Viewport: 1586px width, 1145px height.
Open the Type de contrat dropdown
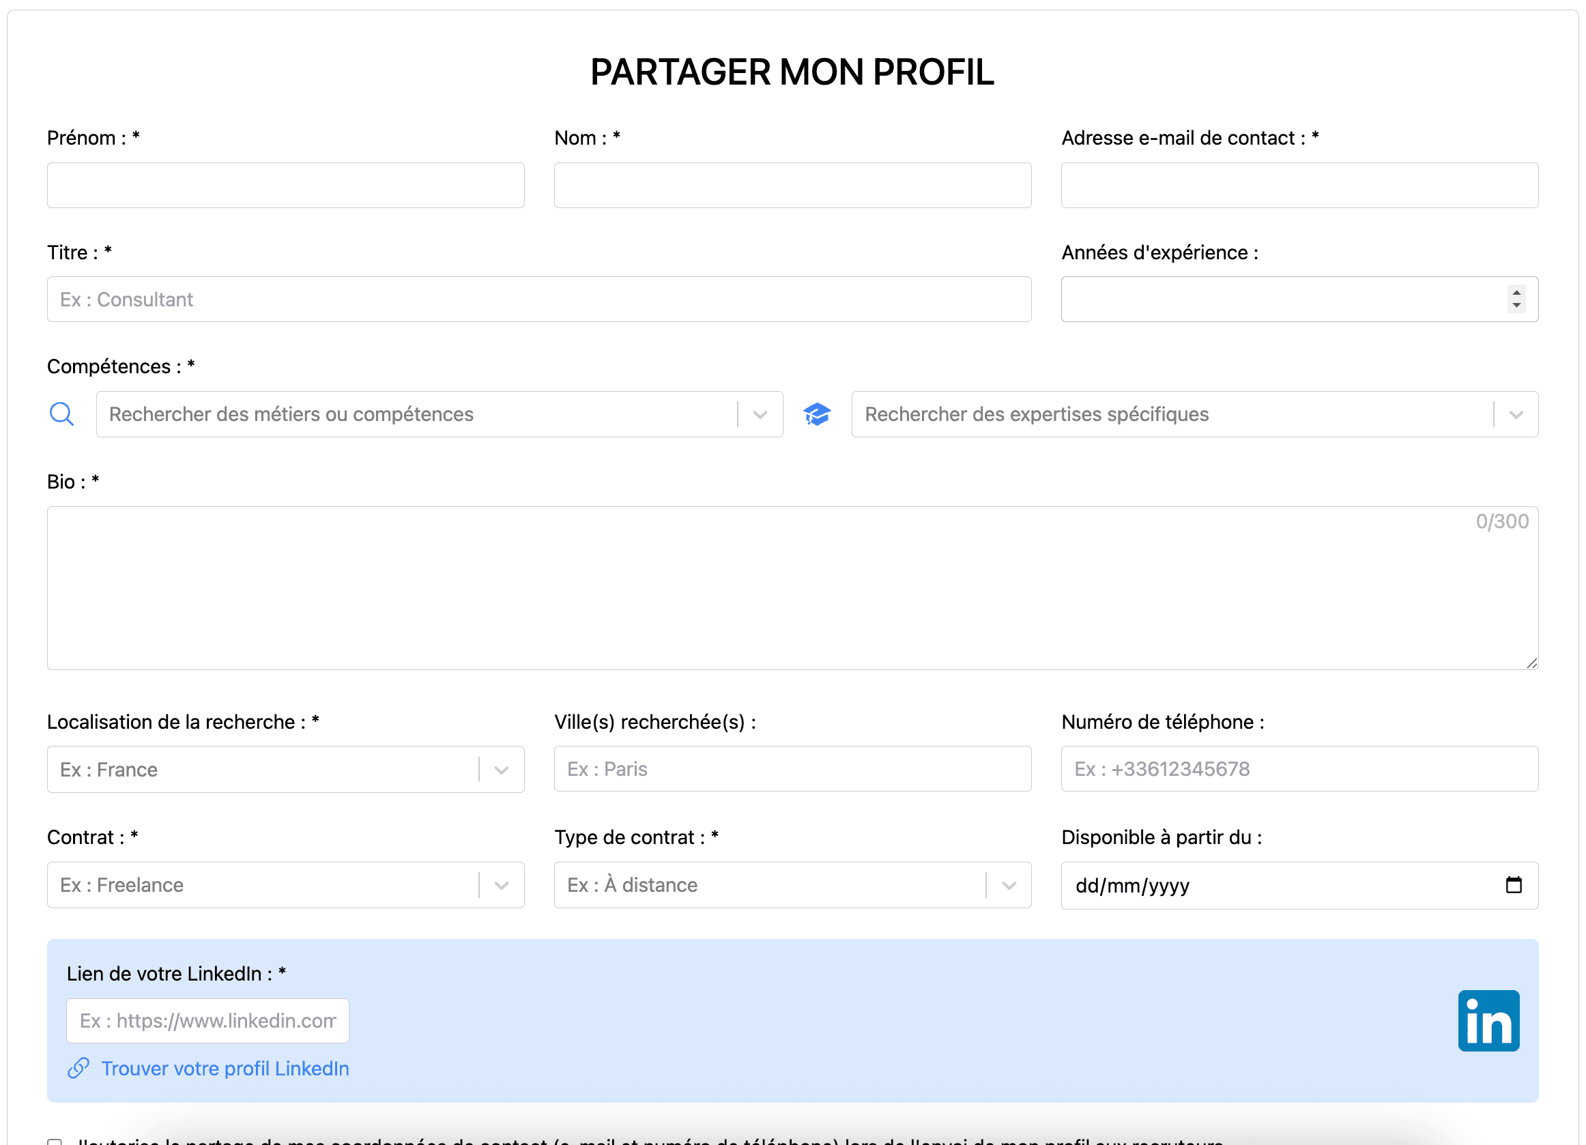[1009, 885]
